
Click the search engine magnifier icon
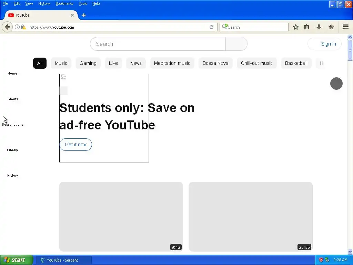(225, 27)
